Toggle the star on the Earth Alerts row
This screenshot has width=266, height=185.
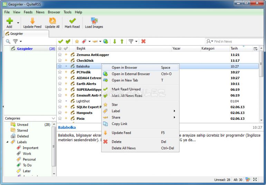(60, 84)
